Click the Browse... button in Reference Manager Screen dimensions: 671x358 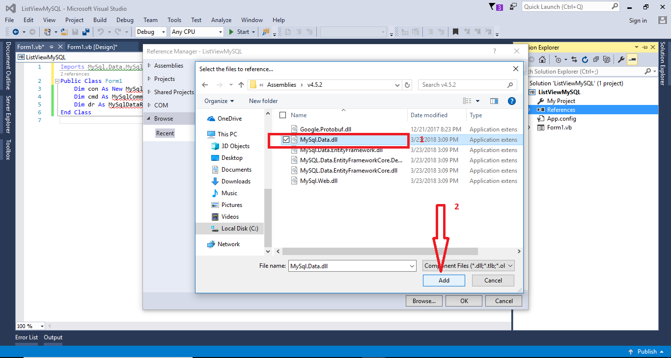tap(424, 301)
